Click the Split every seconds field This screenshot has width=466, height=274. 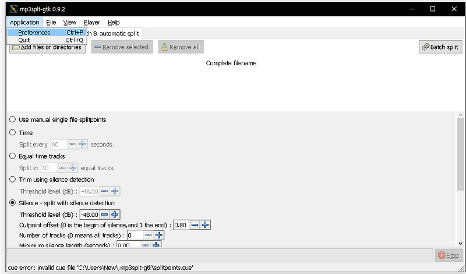(59, 145)
